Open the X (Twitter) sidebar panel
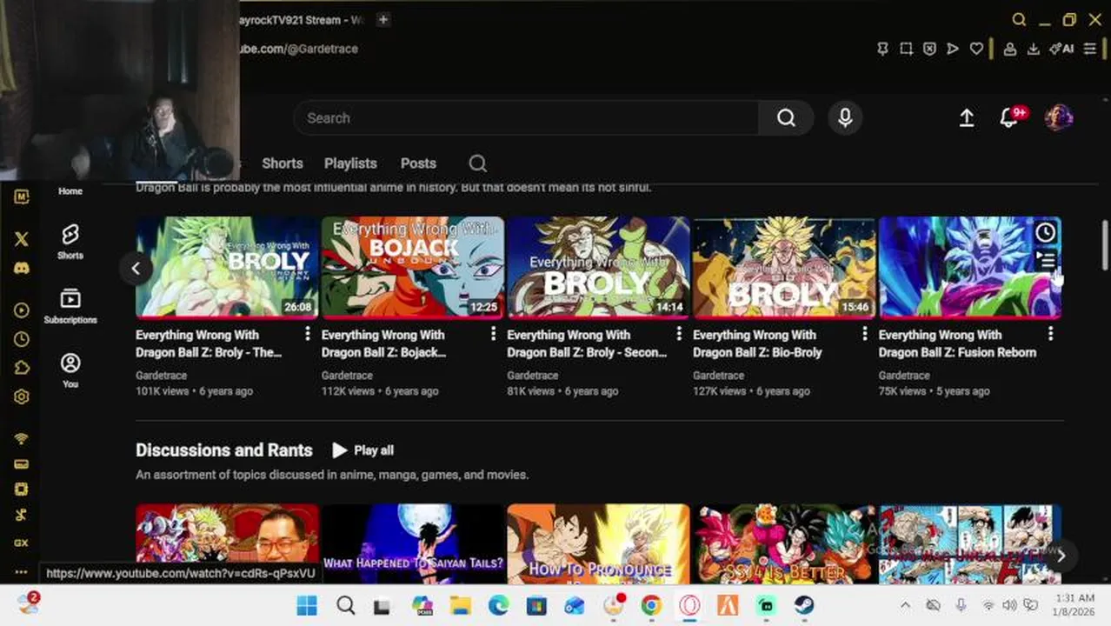This screenshot has width=1111, height=626. [x=22, y=239]
